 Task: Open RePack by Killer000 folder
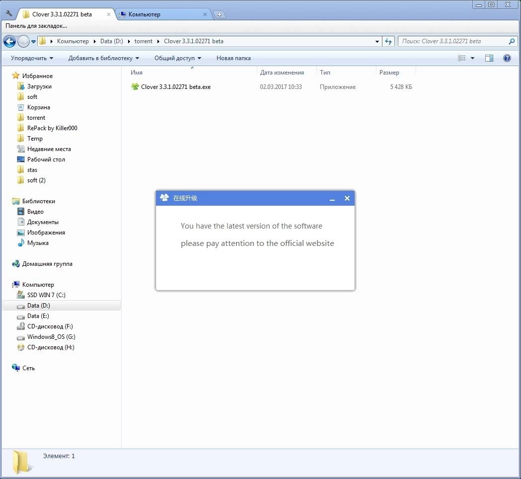(52, 128)
